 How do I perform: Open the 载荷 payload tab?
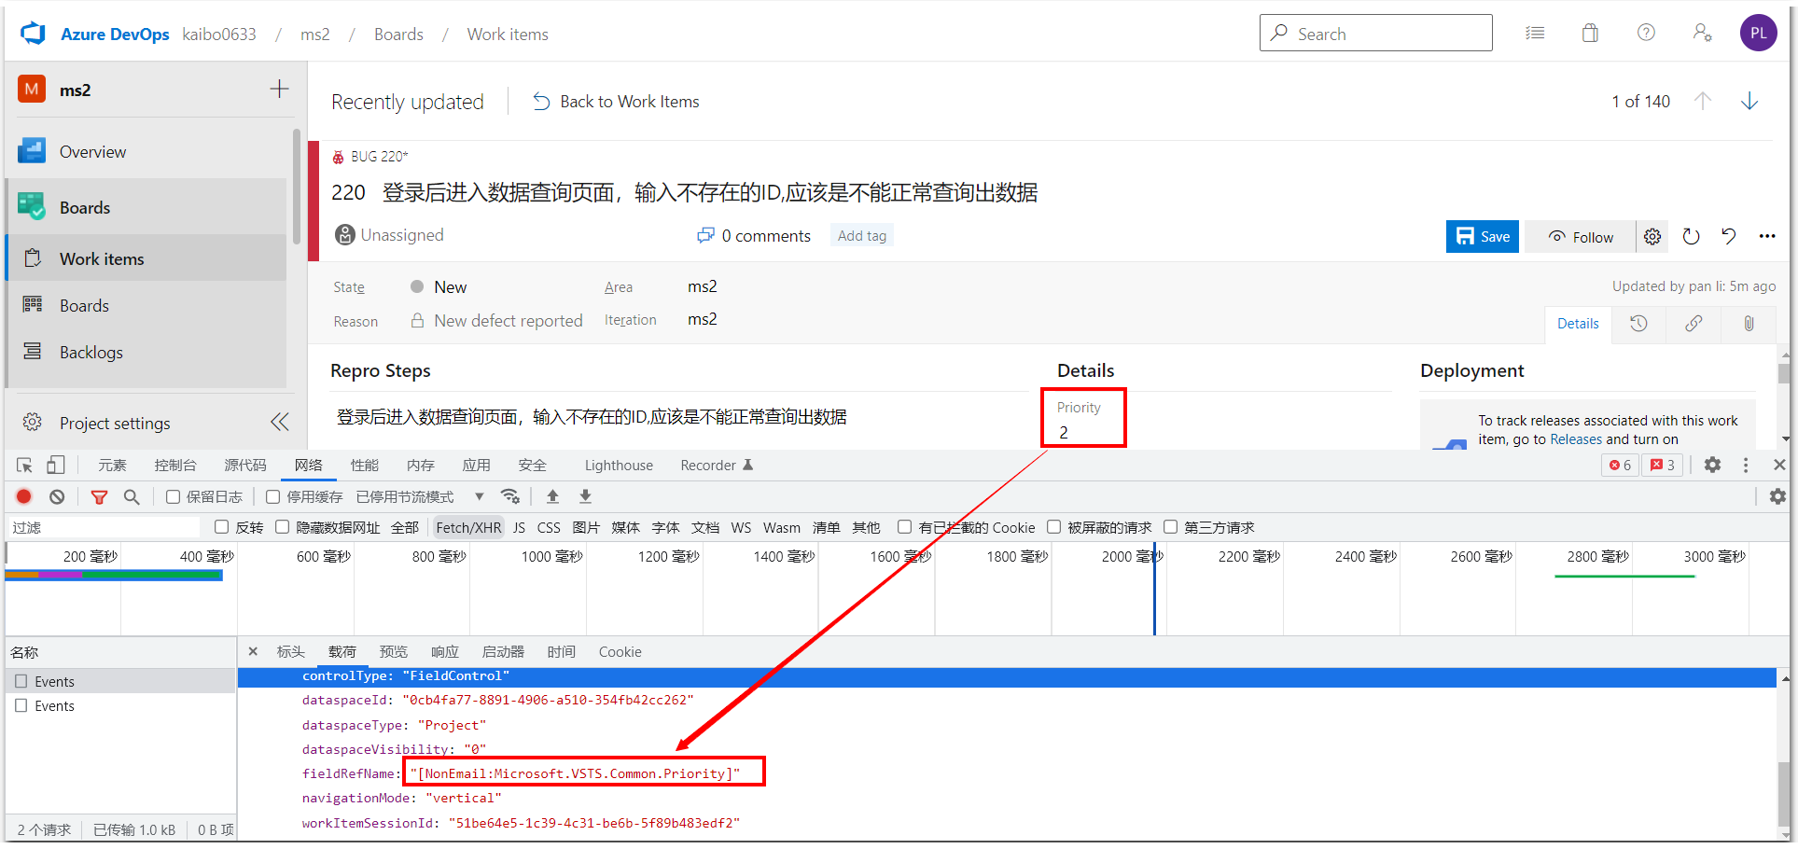tap(341, 651)
